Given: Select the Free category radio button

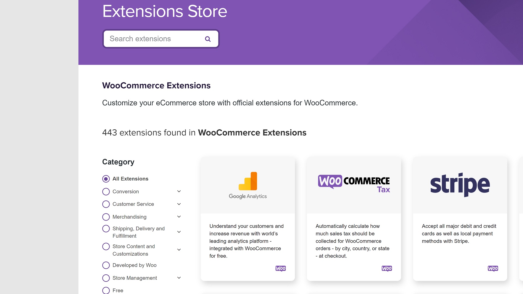Looking at the screenshot, I should [x=106, y=290].
